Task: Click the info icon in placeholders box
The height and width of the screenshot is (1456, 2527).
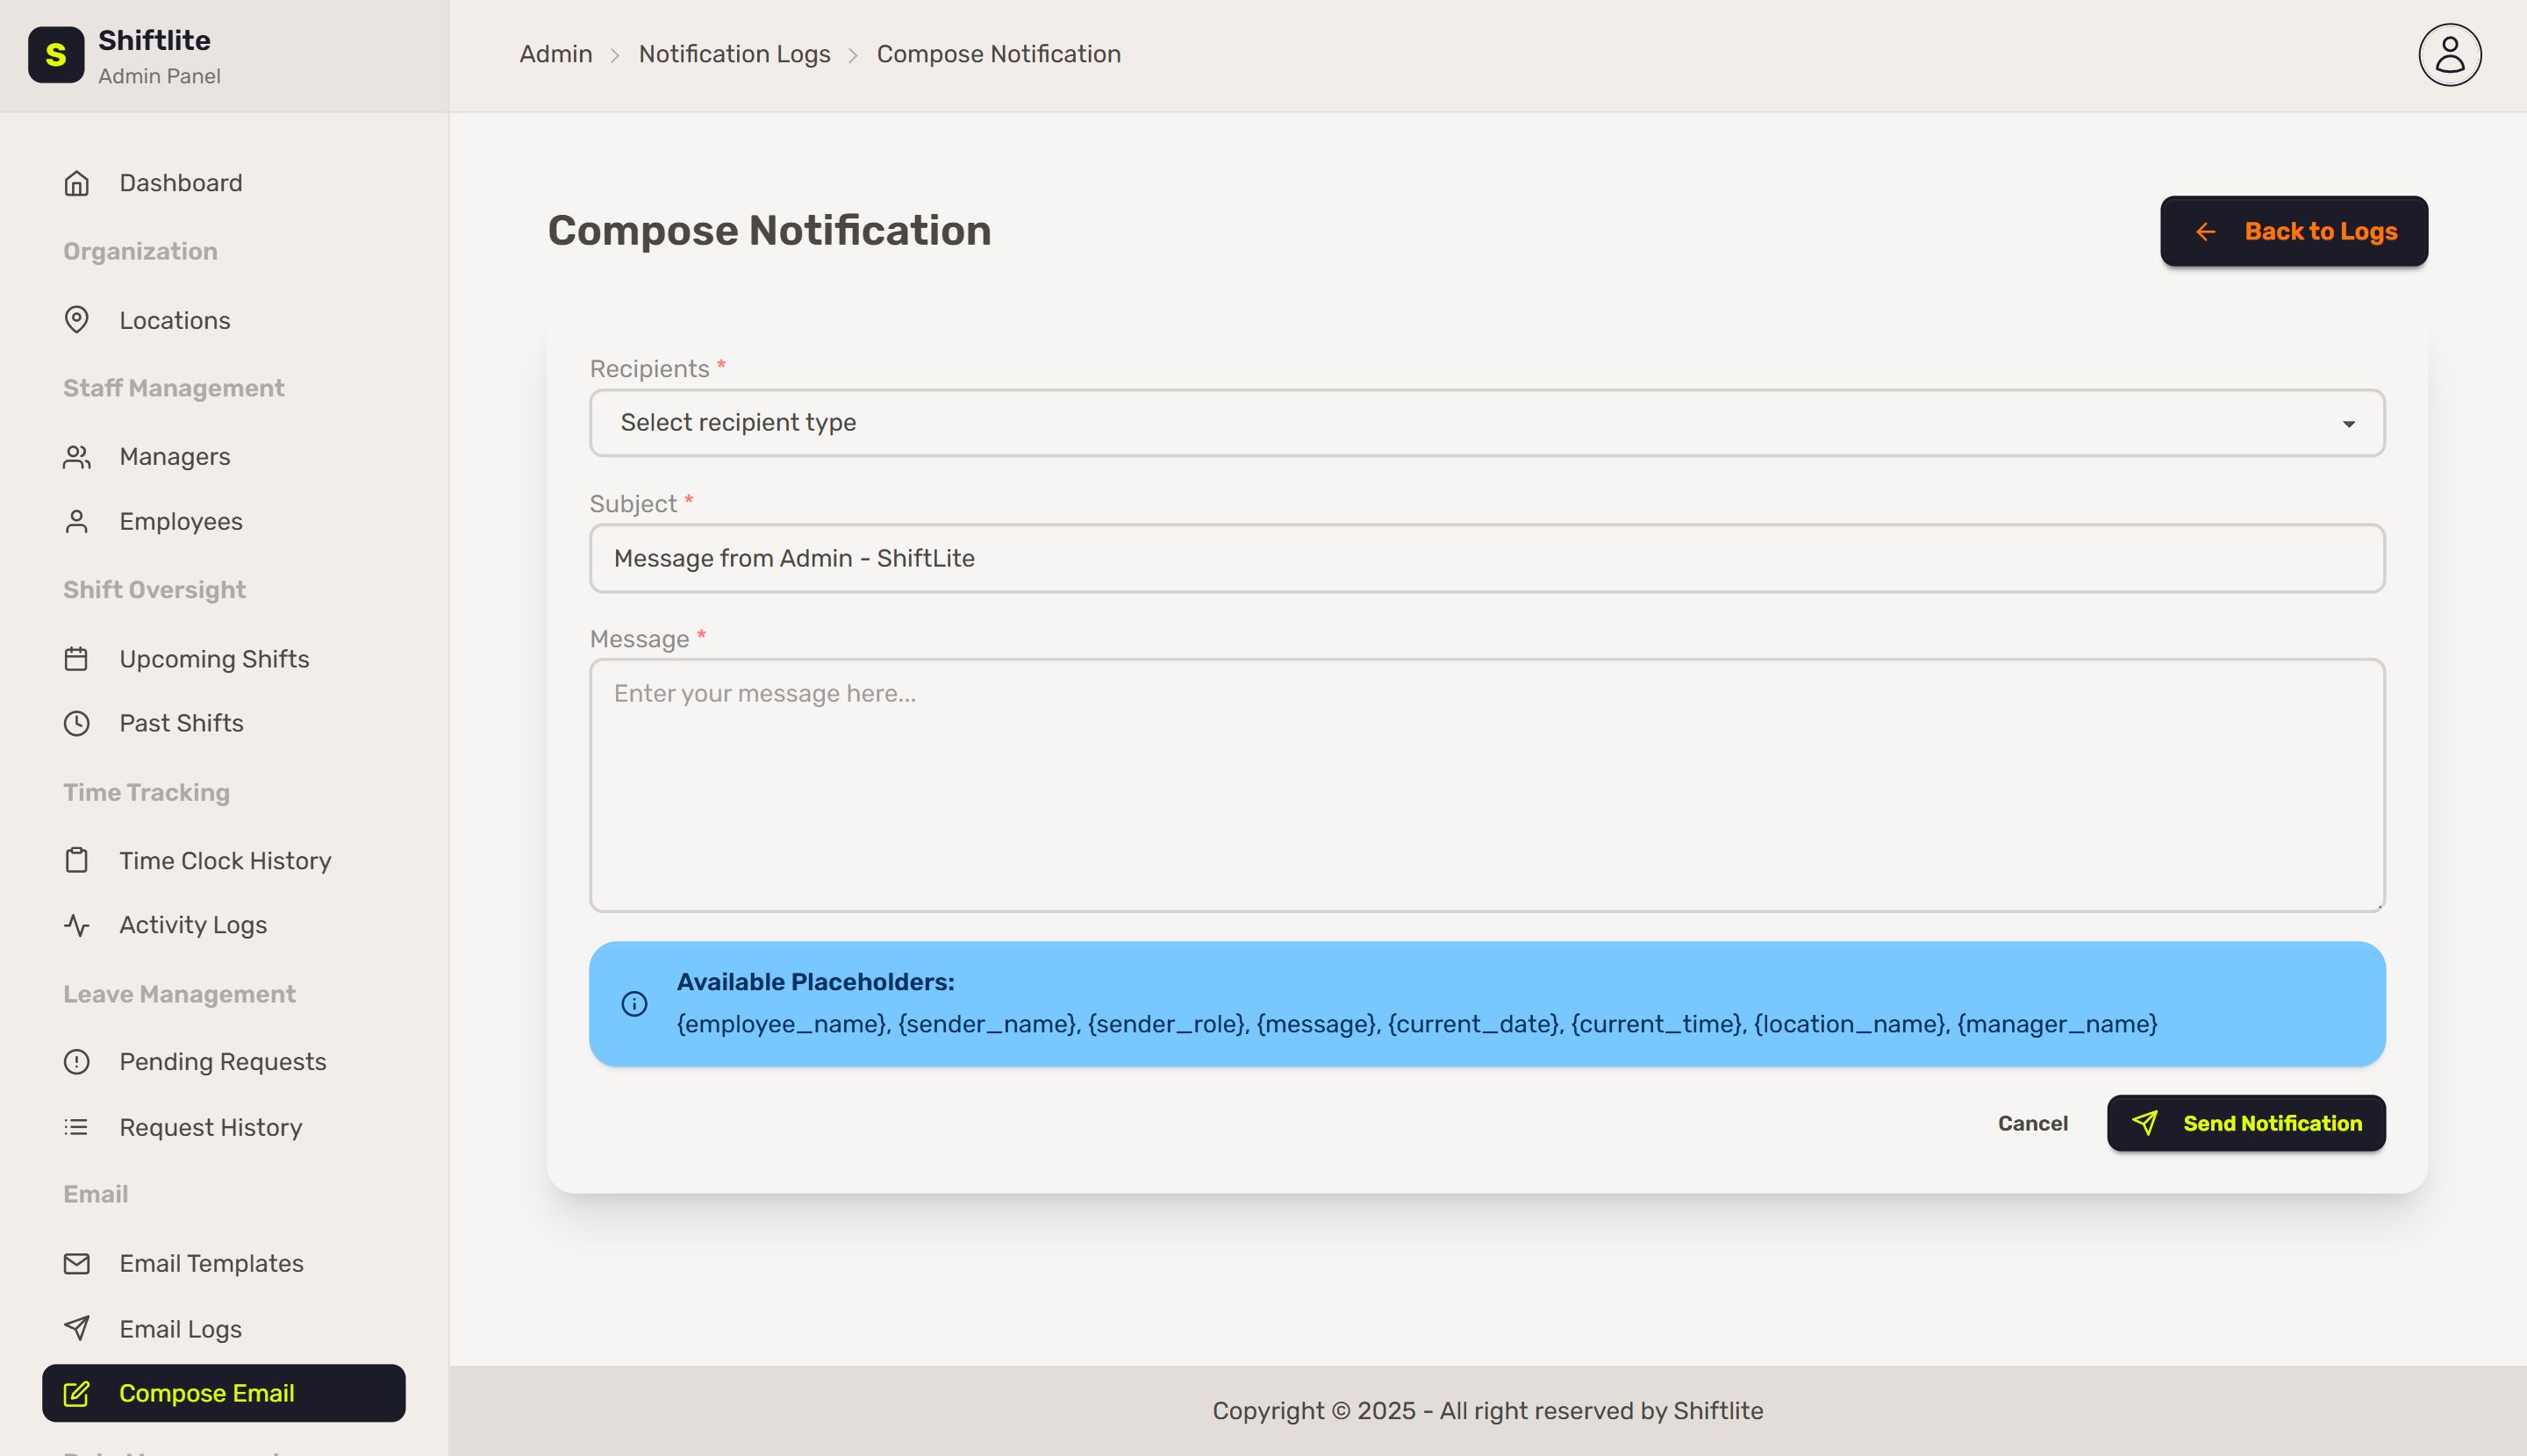Action: coord(634,1003)
